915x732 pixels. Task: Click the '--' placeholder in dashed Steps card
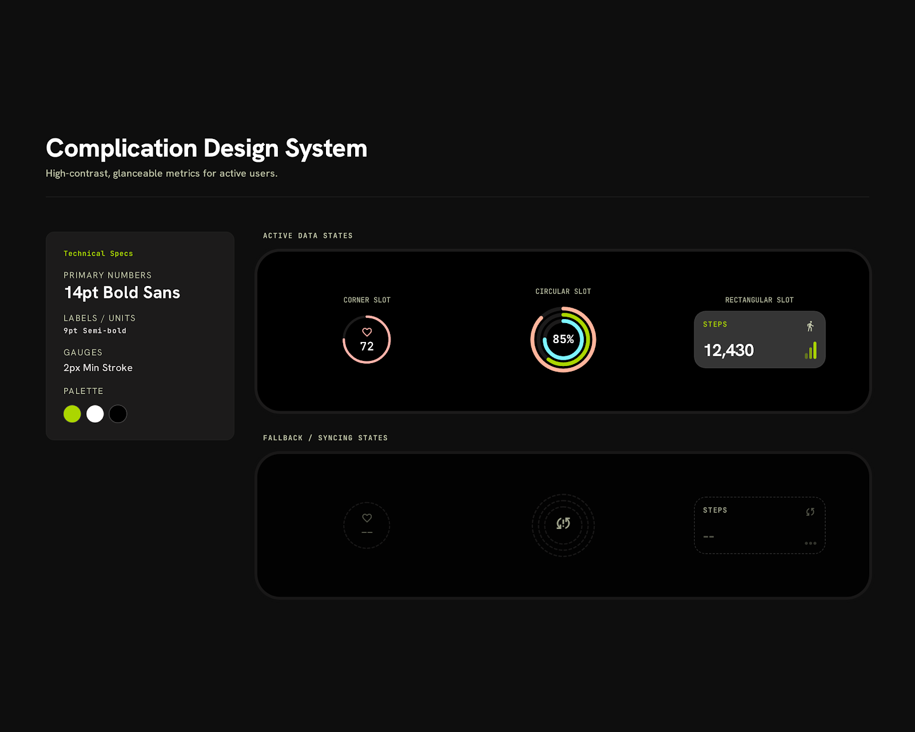[709, 536]
